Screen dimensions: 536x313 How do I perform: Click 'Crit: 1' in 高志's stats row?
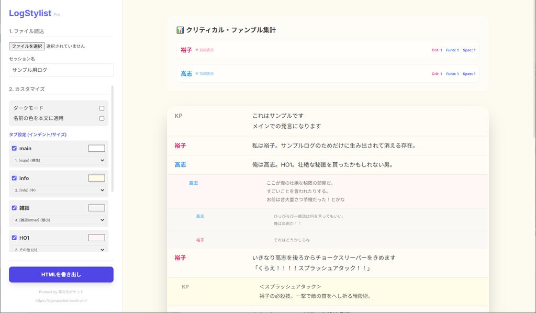(x=437, y=74)
